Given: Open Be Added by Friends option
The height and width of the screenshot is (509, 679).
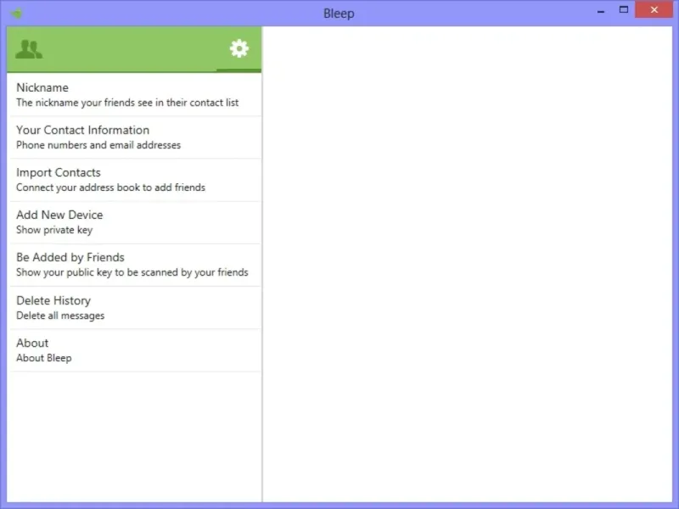Looking at the screenshot, I should coord(136,265).
